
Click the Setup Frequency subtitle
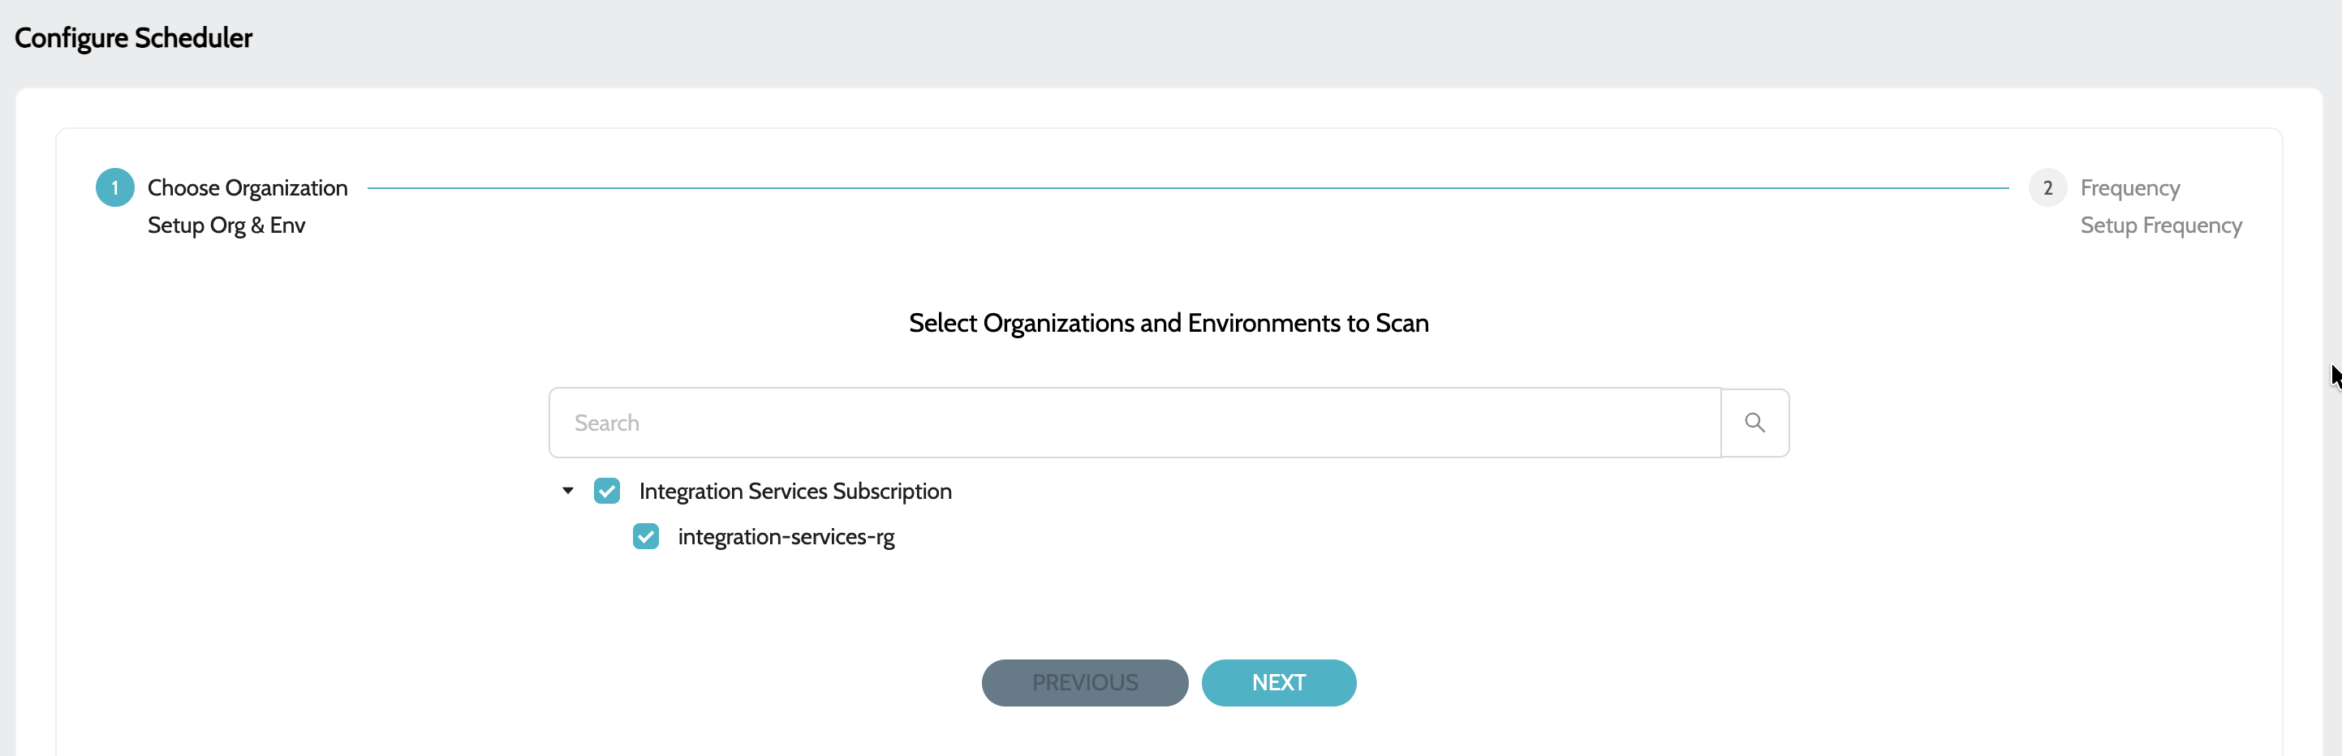point(2161,225)
